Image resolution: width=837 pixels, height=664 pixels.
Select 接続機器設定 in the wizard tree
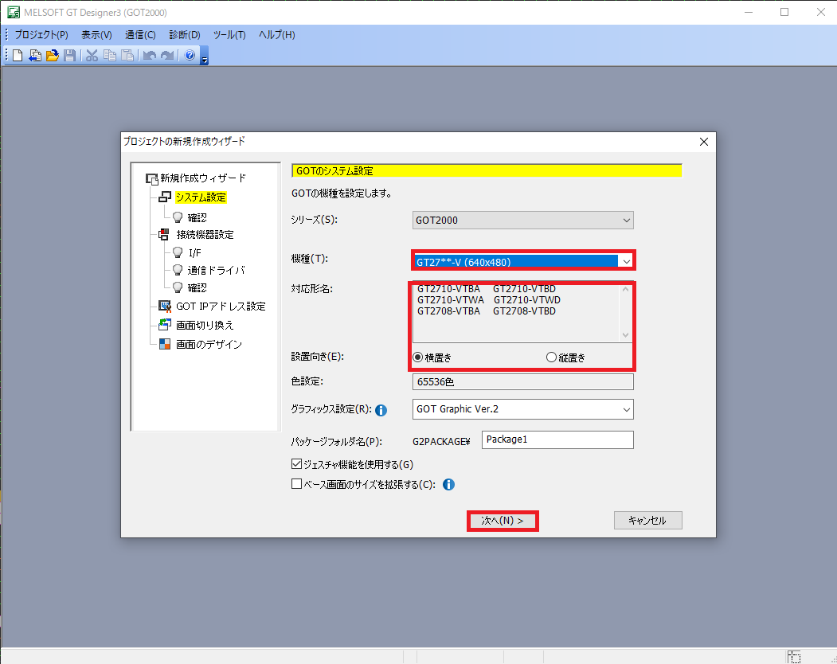pyautogui.click(x=205, y=235)
